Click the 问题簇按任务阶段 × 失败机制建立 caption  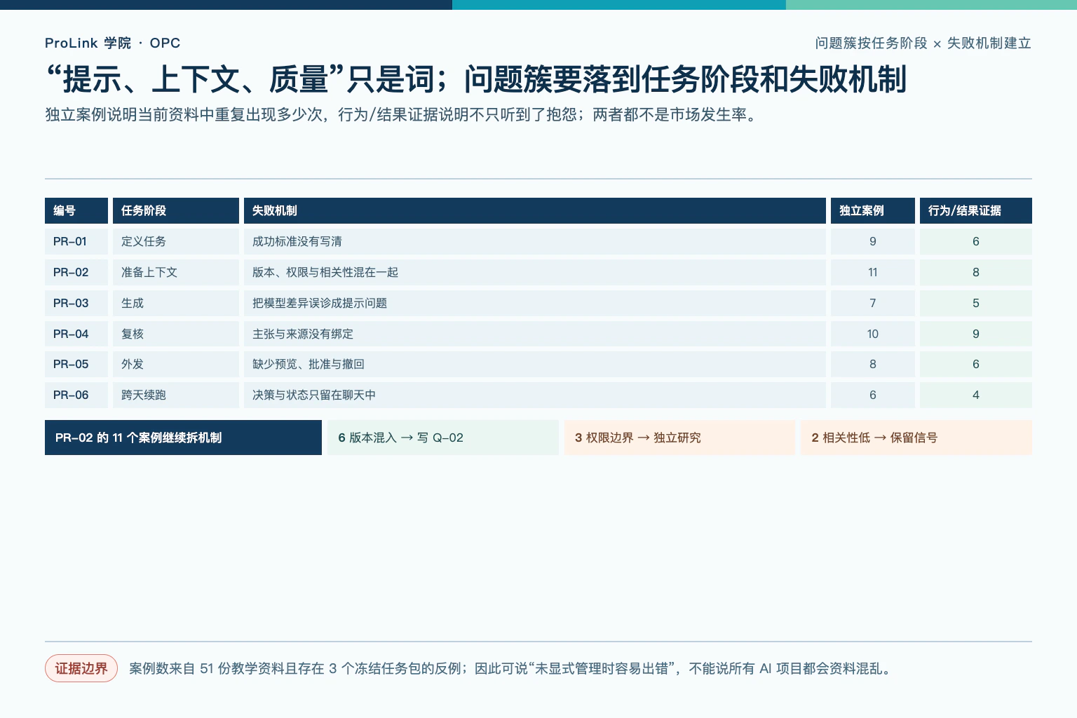(x=923, y=43)
